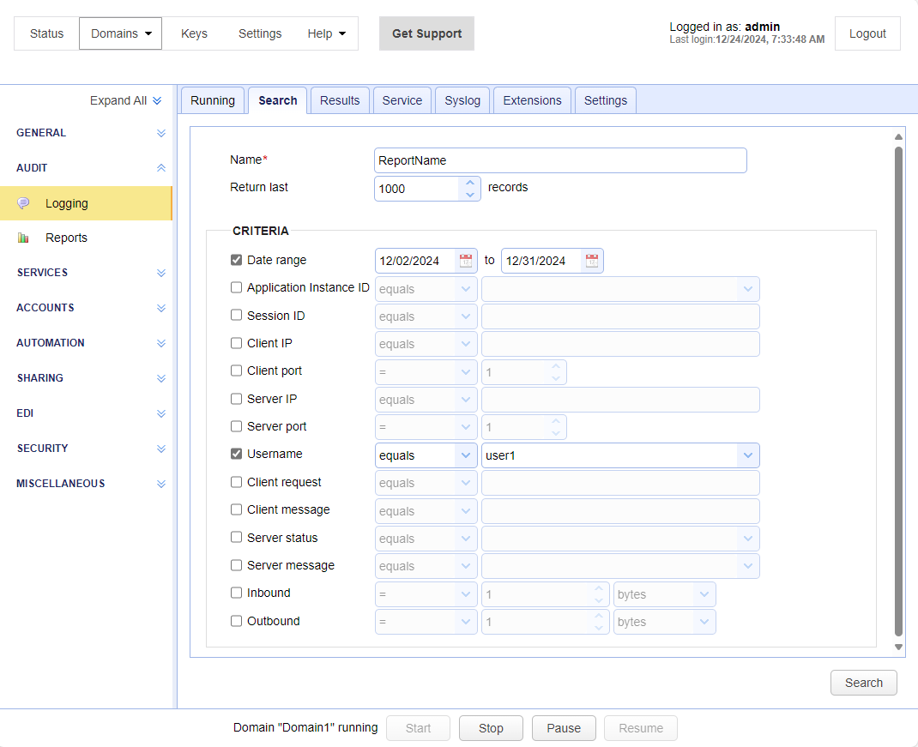Click the Logging speech bubble icon

(x=23, y=203)
